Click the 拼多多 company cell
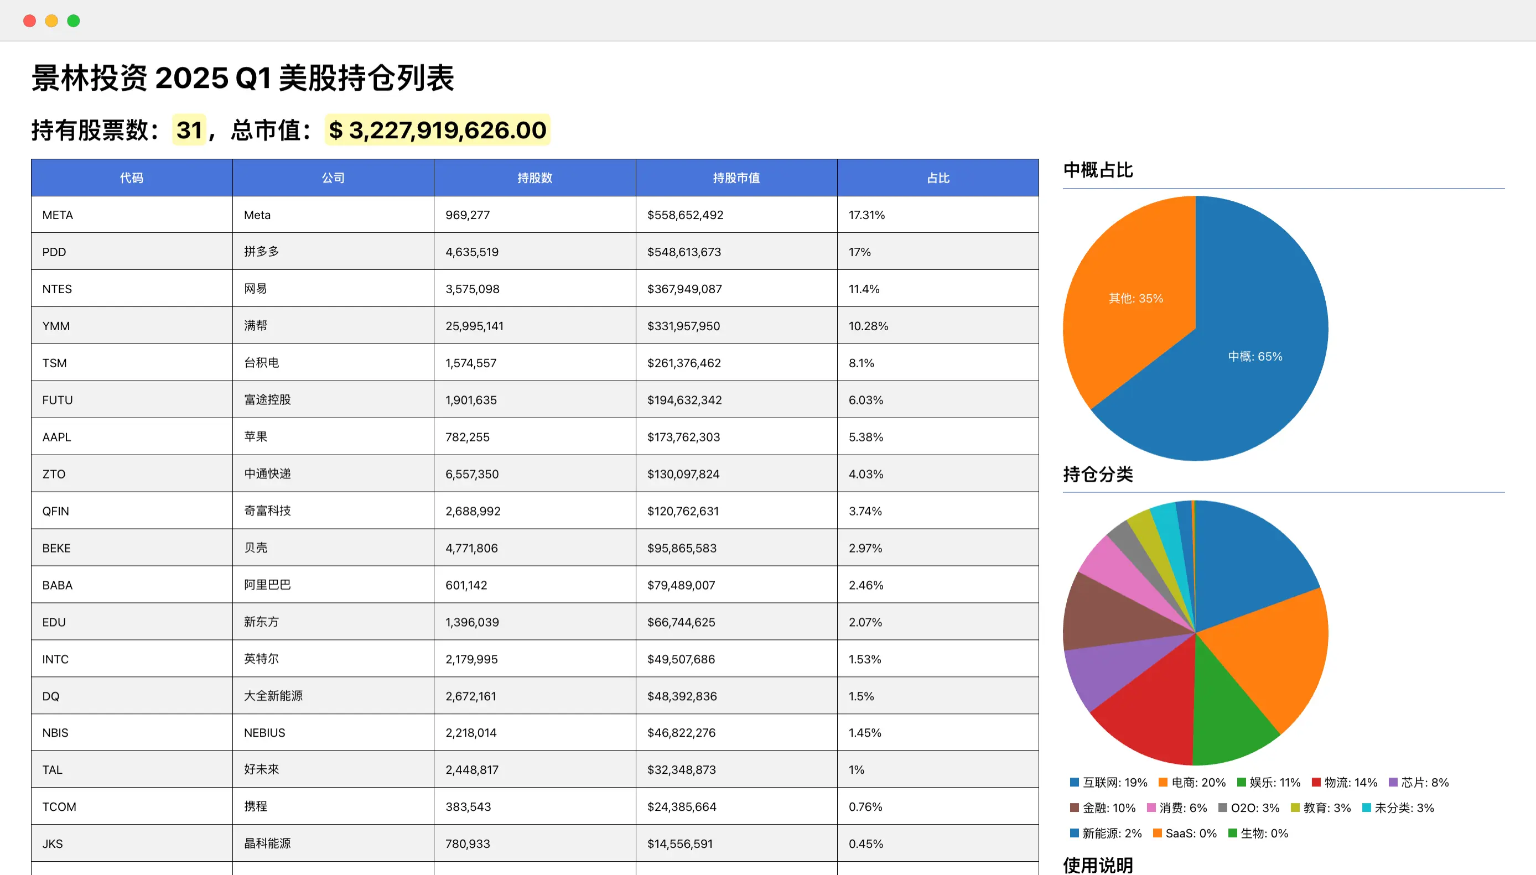1536x875 pixels. (333, 252)
